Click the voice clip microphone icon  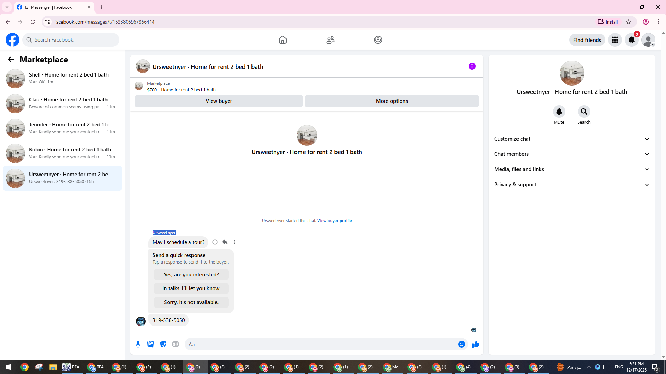point(138,344)
